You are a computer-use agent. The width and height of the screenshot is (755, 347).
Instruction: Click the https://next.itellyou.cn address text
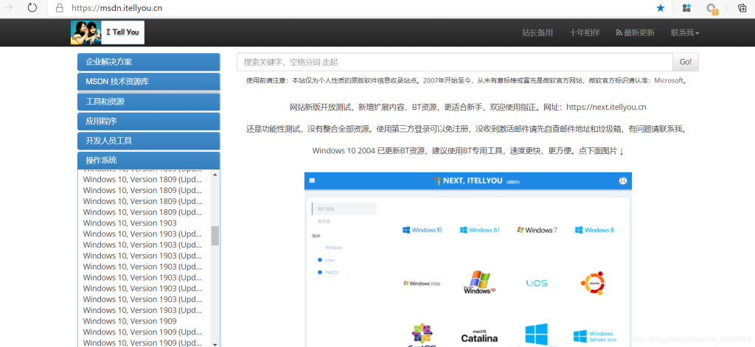point(606,107)
